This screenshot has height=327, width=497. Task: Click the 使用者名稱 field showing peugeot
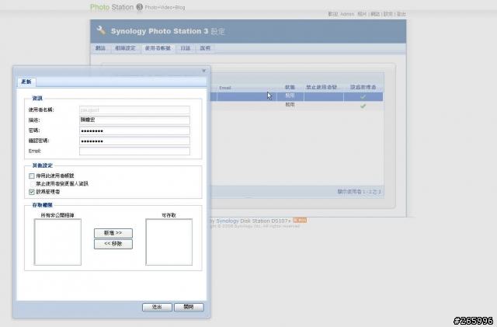(x=134, y=110)
